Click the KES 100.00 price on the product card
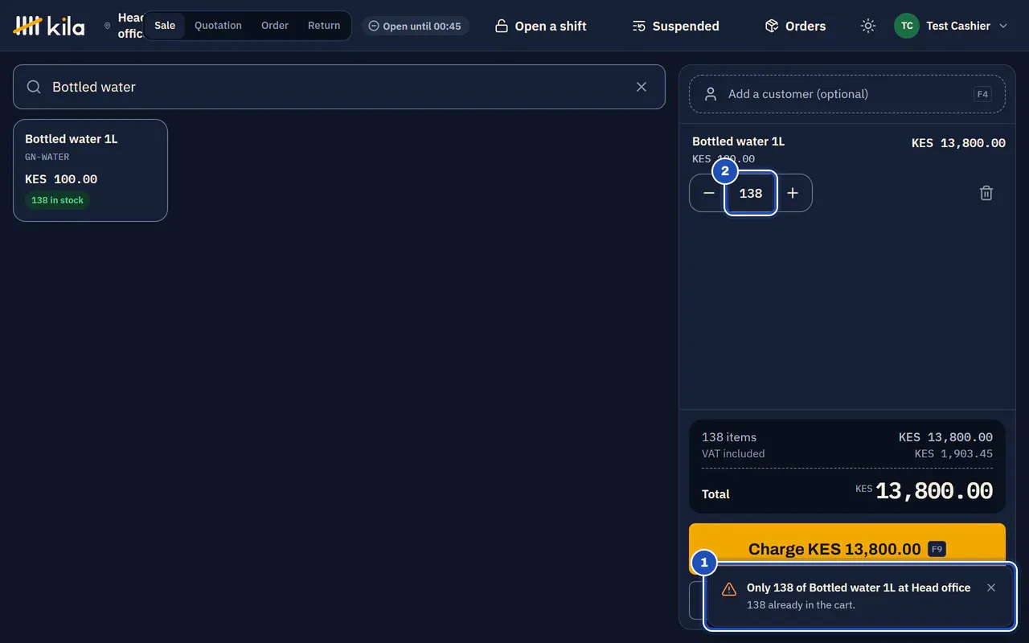The width and height of the screenshot is (1029, 643). tap(61, 179)
